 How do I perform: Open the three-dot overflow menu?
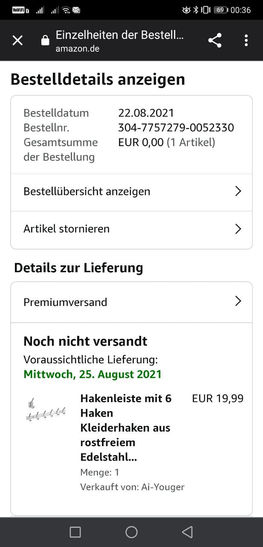[246, 41]
